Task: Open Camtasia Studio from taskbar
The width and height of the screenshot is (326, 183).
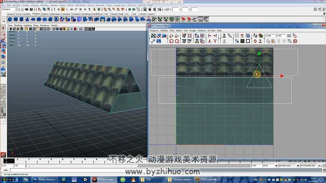Action: click(179, 179)
